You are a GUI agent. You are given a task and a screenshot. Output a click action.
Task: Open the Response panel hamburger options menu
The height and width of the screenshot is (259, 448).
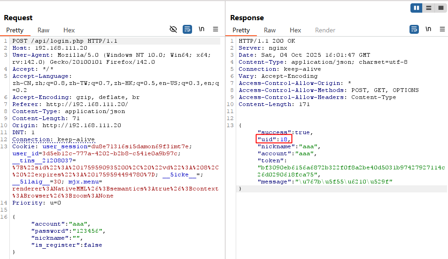pyautogui.click(x=442, y=29)
